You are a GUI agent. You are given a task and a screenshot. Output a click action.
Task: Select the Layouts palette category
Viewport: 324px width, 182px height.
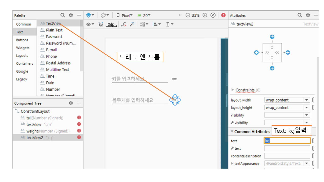point(22,56)
